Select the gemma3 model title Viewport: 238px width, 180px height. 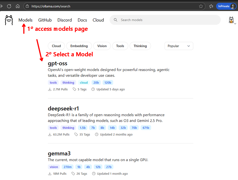point(59,153)
